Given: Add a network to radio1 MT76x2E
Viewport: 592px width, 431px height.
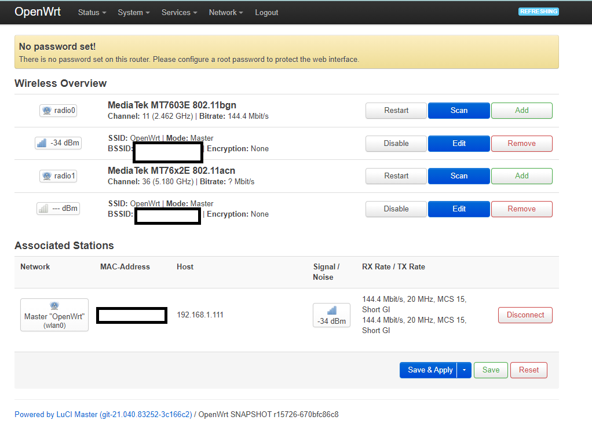Looking at the screenshot, I should 521,176.
